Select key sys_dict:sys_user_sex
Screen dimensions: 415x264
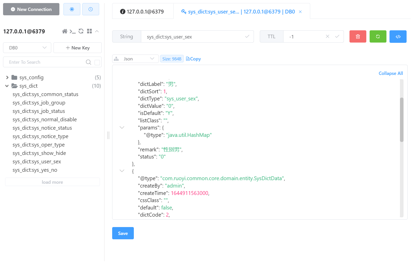click(x=37, y=162)
